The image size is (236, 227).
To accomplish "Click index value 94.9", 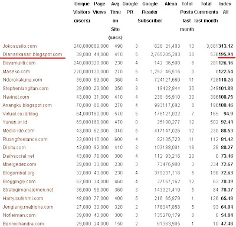I will (228, 113).
